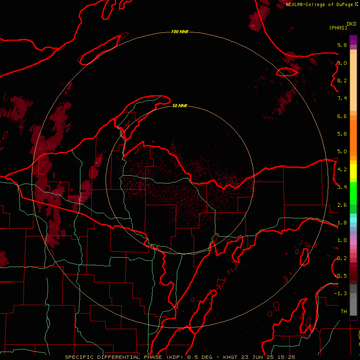Viewport: 360px width, 360px height.
Task: Click the 23 JUN 25 date in the caption
Action: (258, 357)
